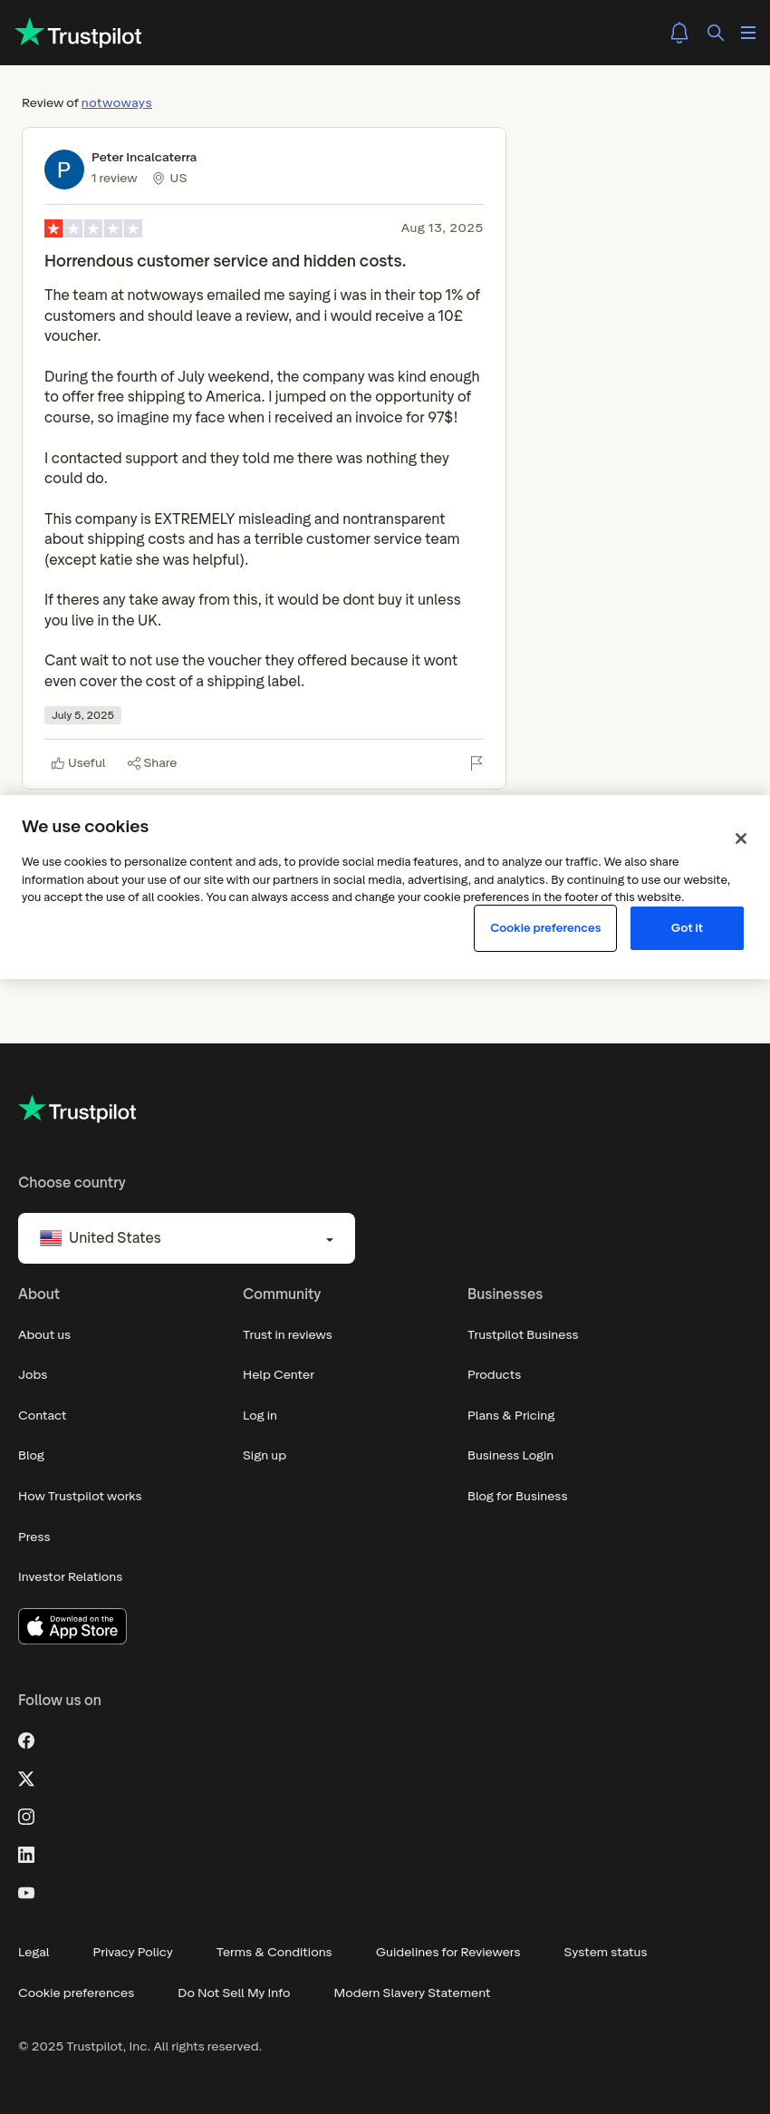Open the notifications bell icon
The image size is (770, 2114).
point(679,33)
